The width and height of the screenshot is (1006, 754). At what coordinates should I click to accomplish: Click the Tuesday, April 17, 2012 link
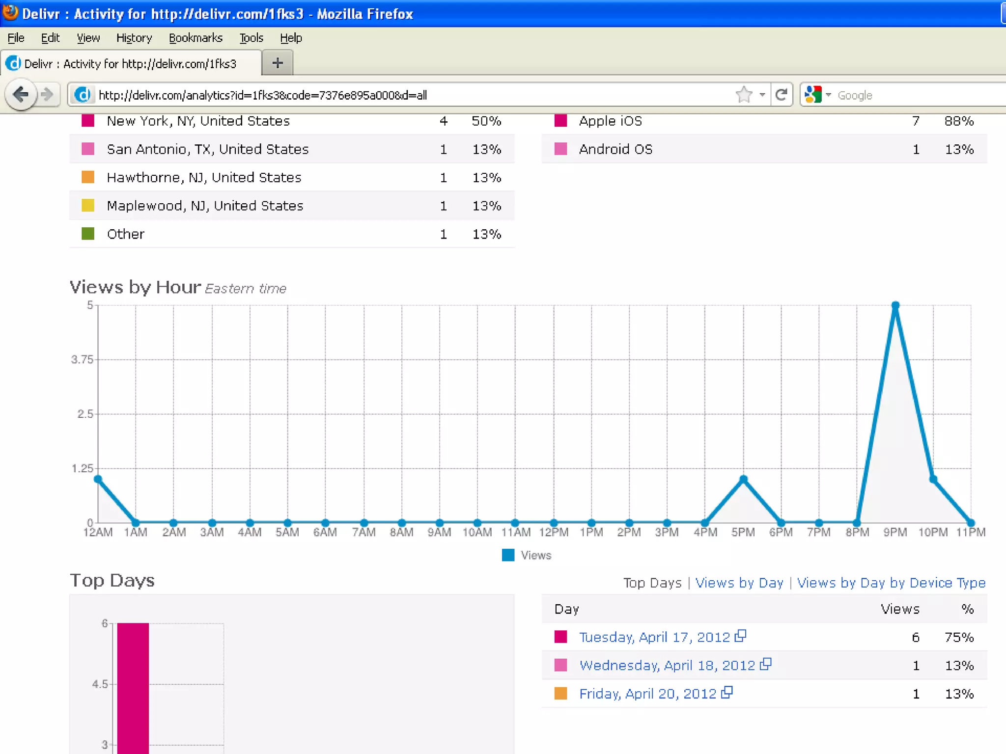click(x=654, y=637)
